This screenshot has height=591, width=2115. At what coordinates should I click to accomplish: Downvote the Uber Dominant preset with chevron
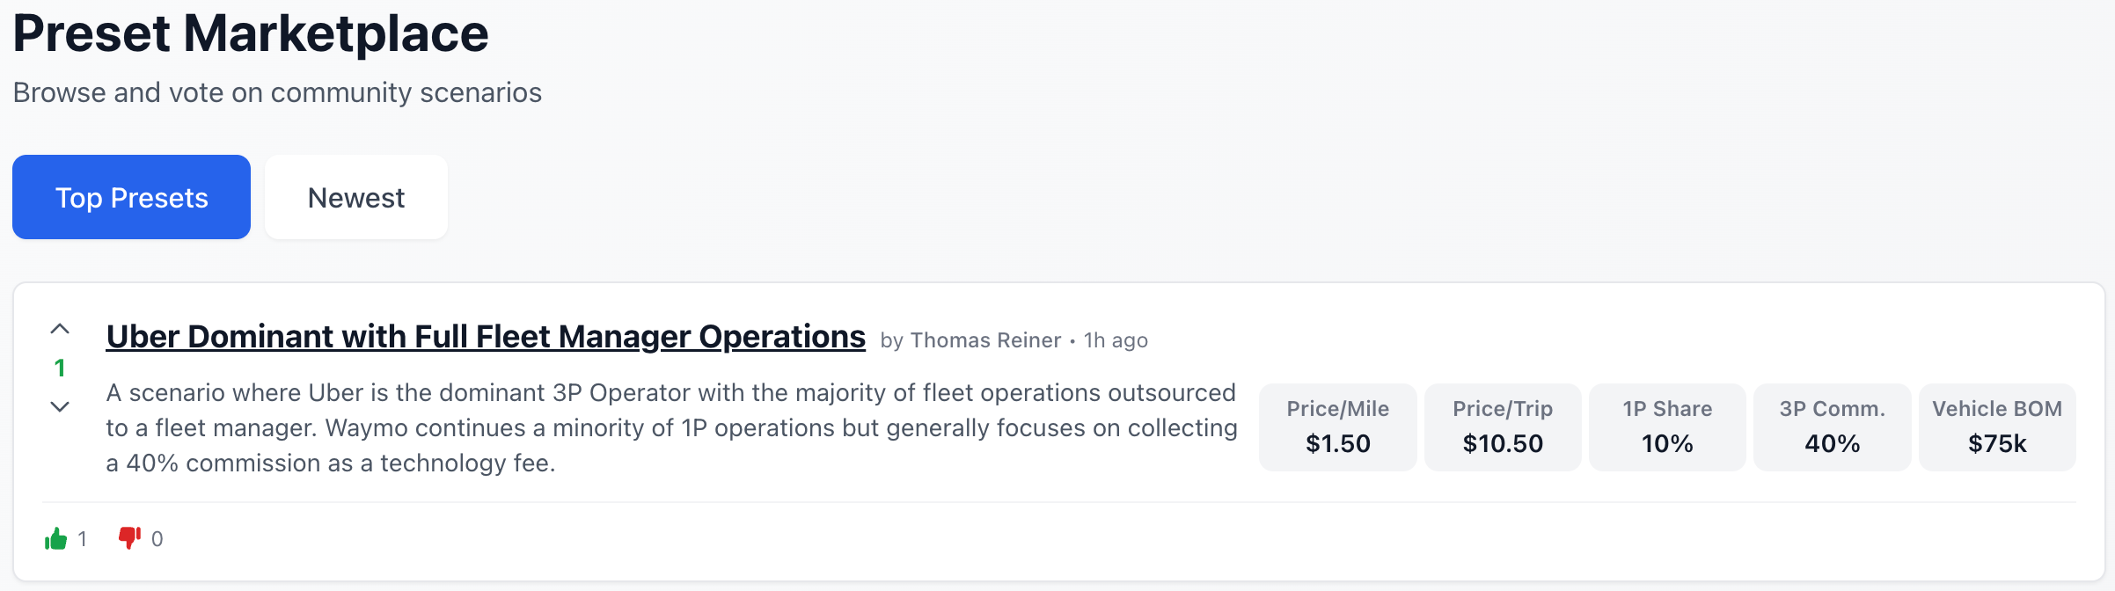[x=60, y=406]
